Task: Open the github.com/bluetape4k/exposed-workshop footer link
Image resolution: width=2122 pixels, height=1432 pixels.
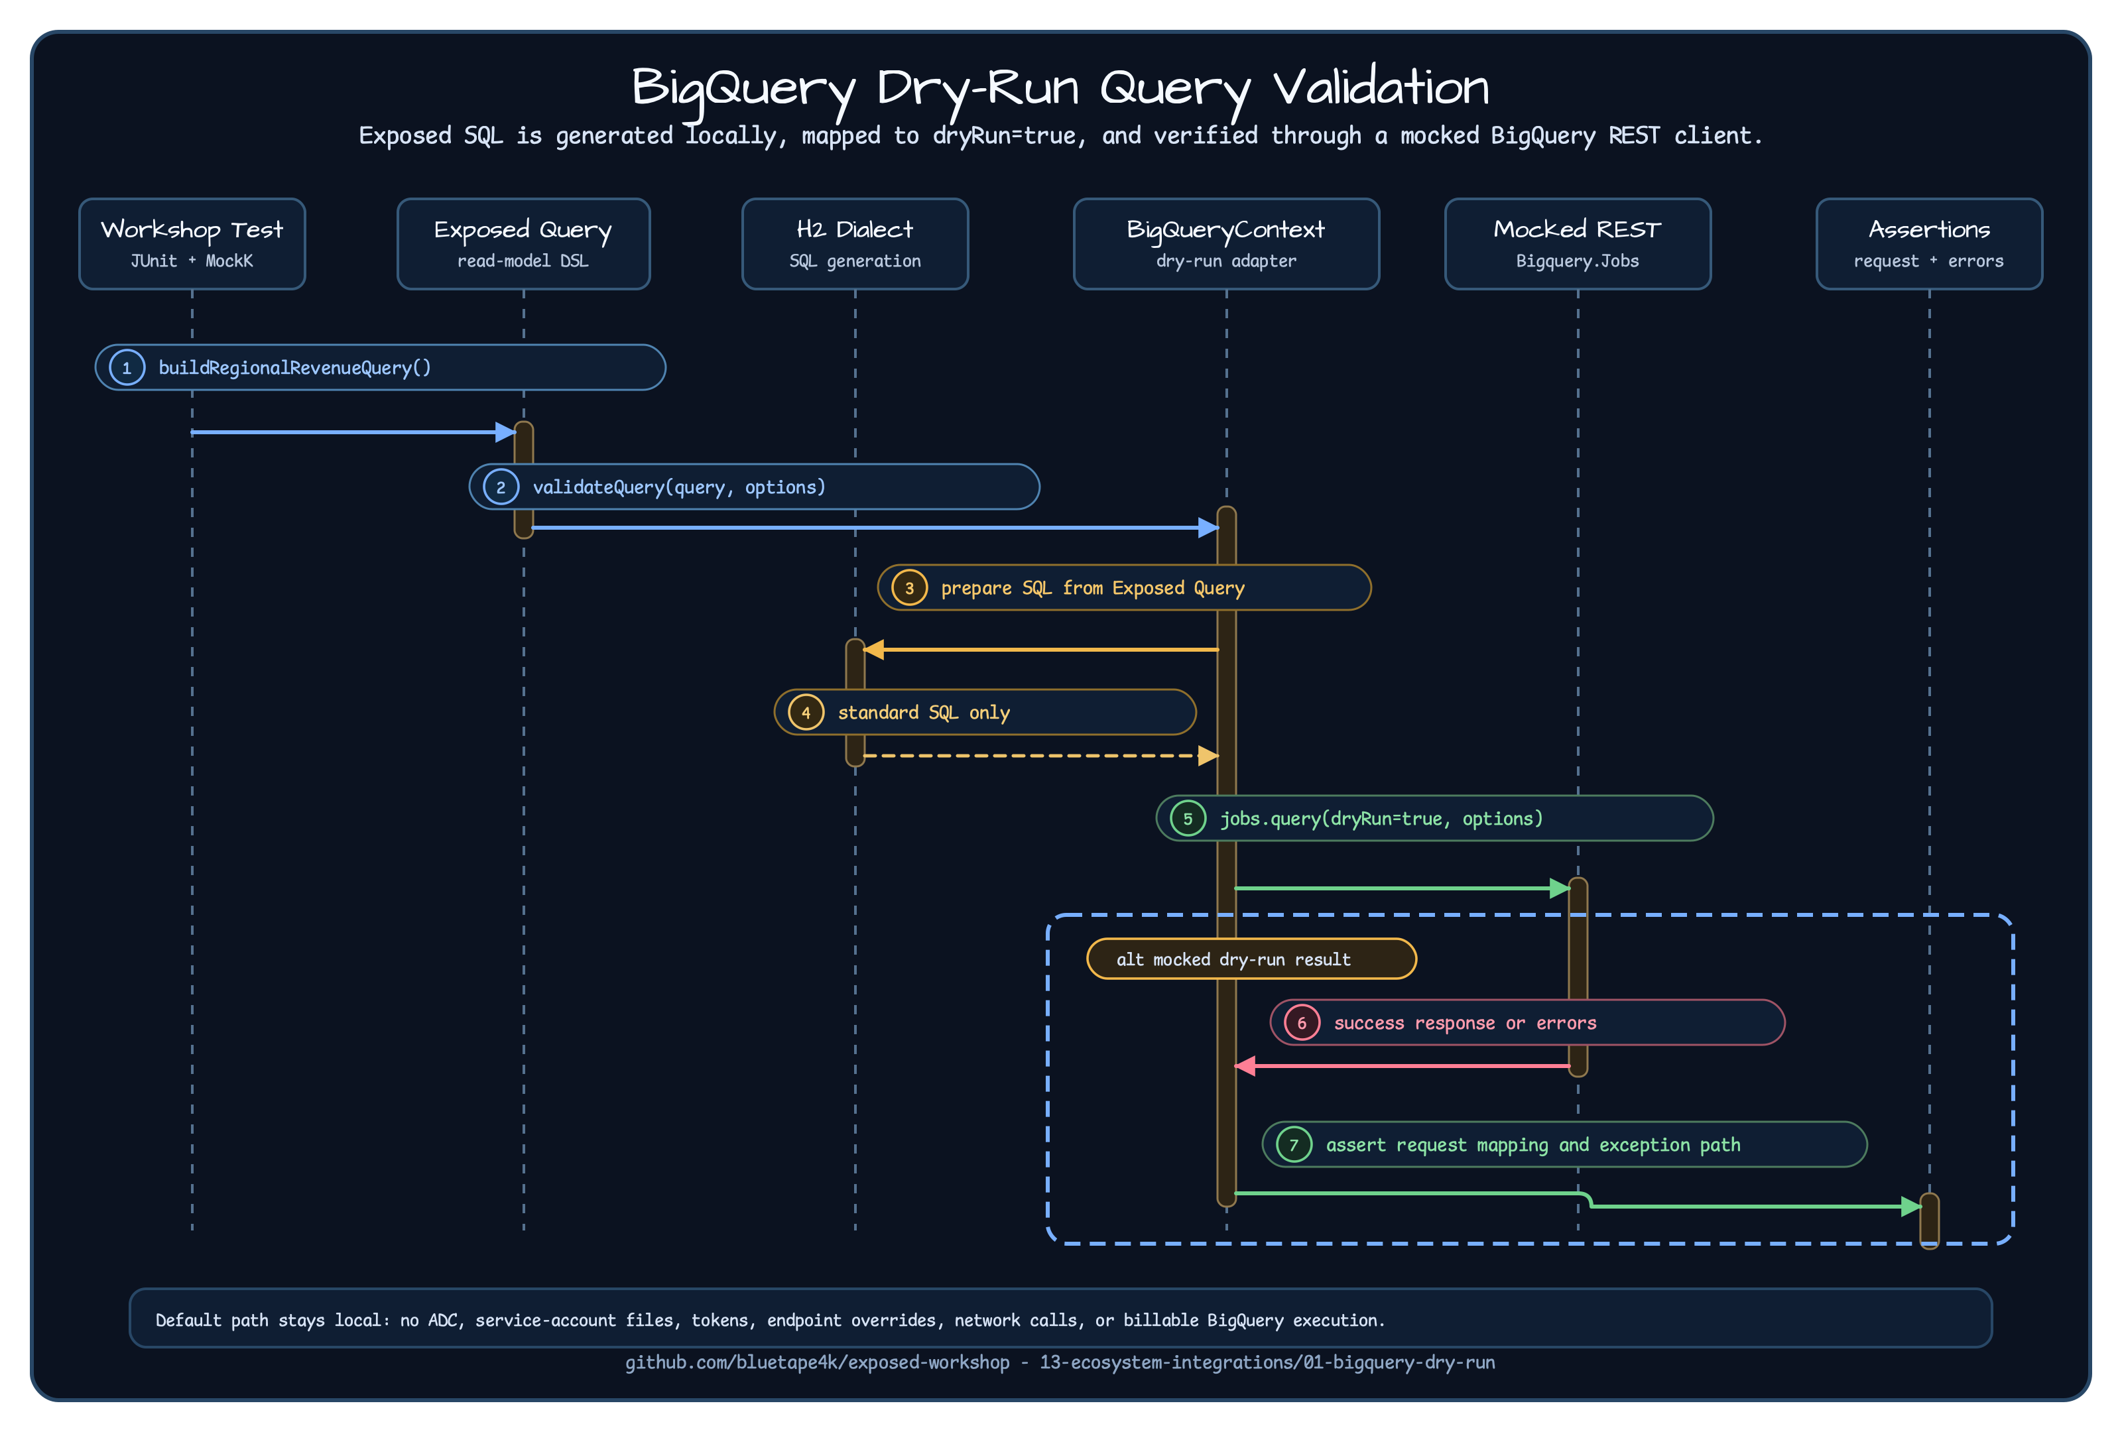Action: pyautogui.click(x=1060, y=1362)
